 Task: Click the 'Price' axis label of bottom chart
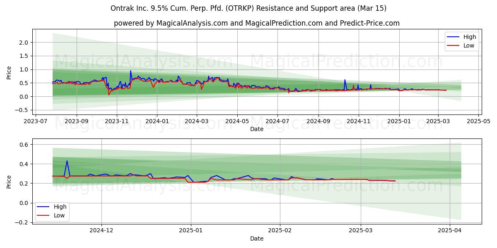point(9,181)
